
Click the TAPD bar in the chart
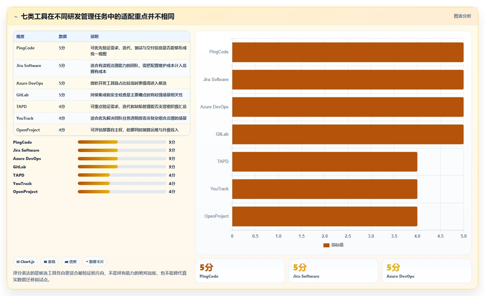(325, 162)
